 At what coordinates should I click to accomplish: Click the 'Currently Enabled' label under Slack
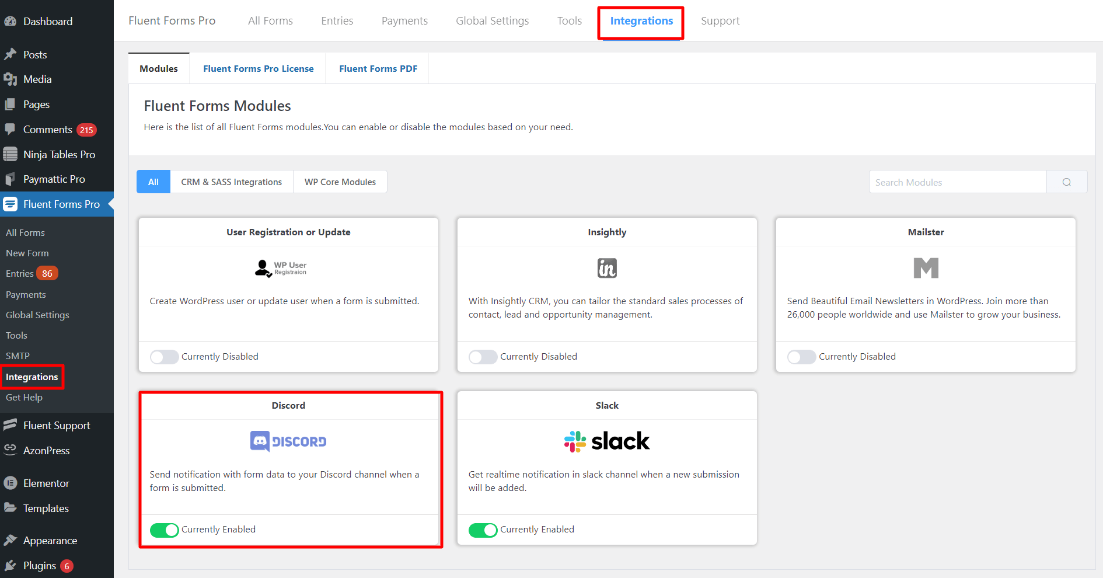[537, 530]
